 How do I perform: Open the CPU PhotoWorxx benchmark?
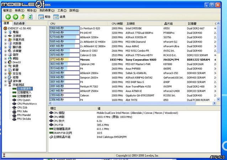tap(25, 104)
